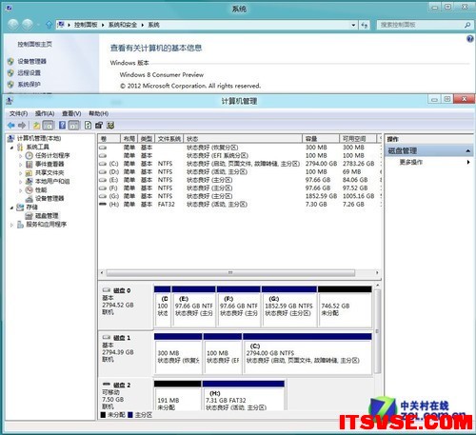Sort by the 布局 column header
The height and width of the screenshot is (435, 476).
point(129,139)
